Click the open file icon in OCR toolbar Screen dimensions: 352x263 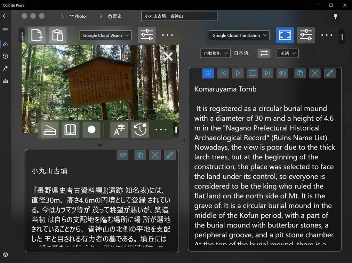(37, 35)
